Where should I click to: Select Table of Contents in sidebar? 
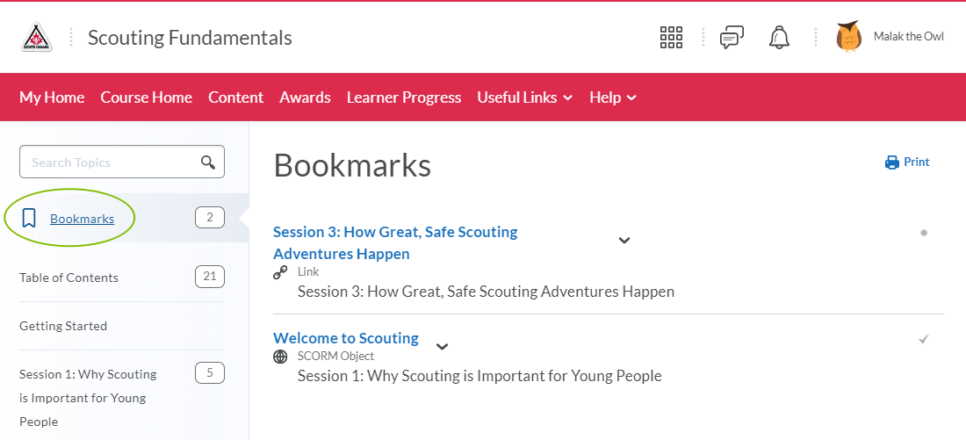(68, 278)
